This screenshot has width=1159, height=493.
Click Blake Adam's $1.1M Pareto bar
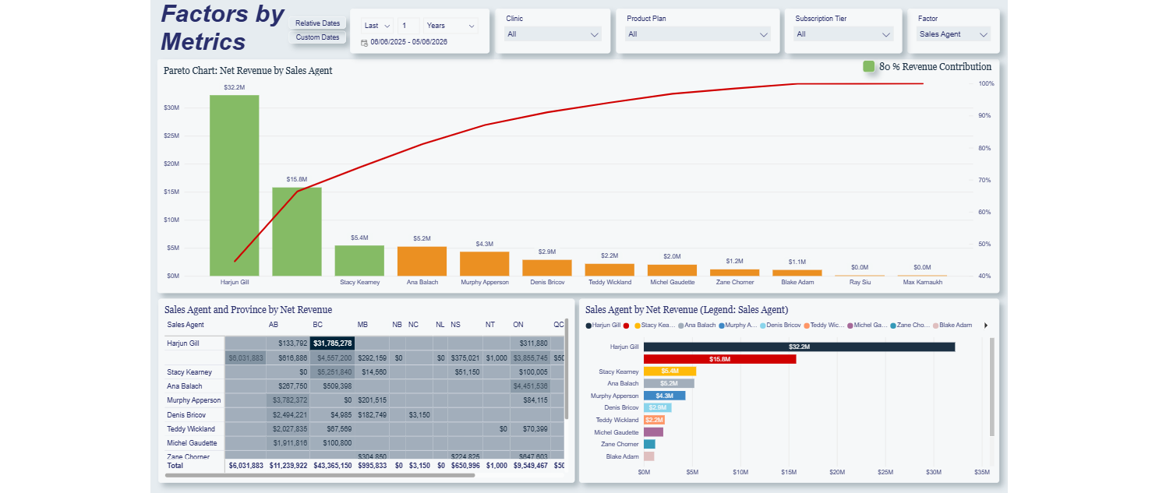(x=797, y=273)
